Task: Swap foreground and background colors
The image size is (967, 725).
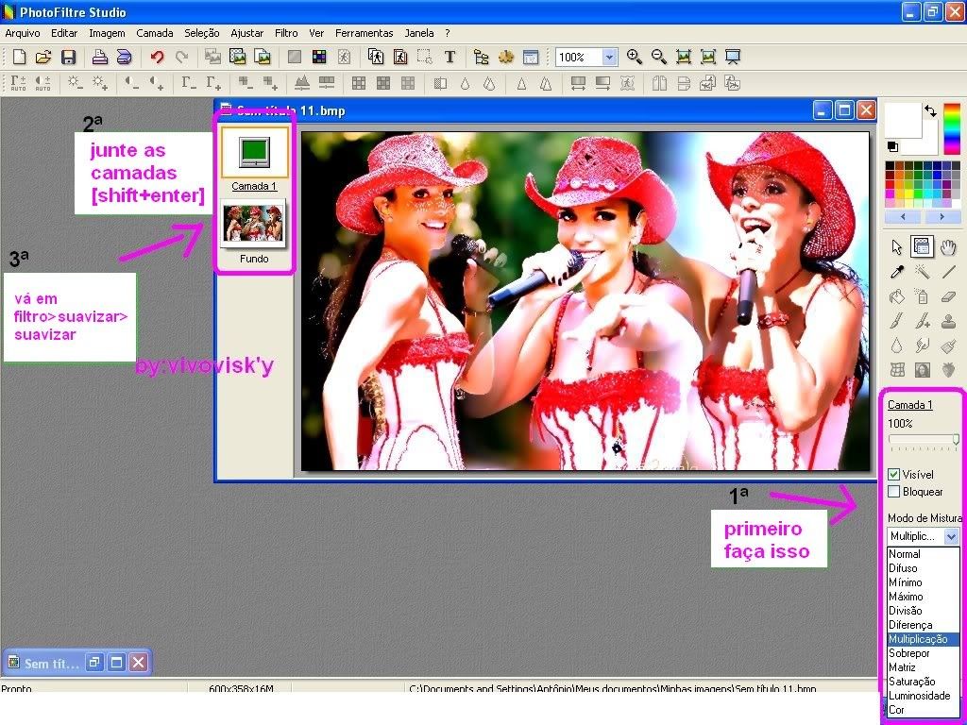Action: point(931,110)
